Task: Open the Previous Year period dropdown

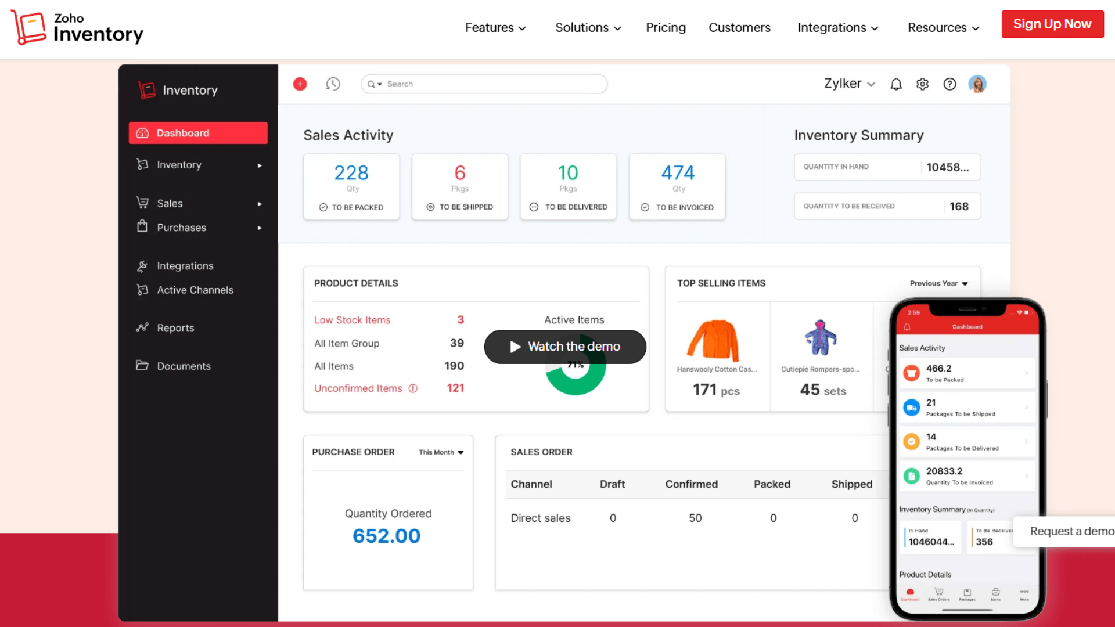Action: pos(938,283)
